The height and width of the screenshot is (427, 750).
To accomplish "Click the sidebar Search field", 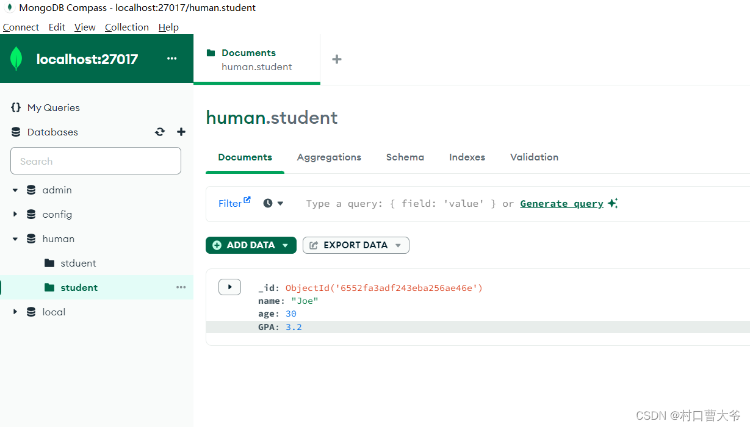I will pyautogui.click(x=95, y=160).
